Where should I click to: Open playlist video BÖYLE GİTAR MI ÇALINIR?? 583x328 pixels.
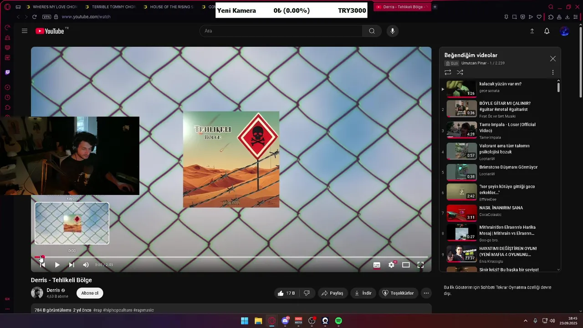point(500,109)
